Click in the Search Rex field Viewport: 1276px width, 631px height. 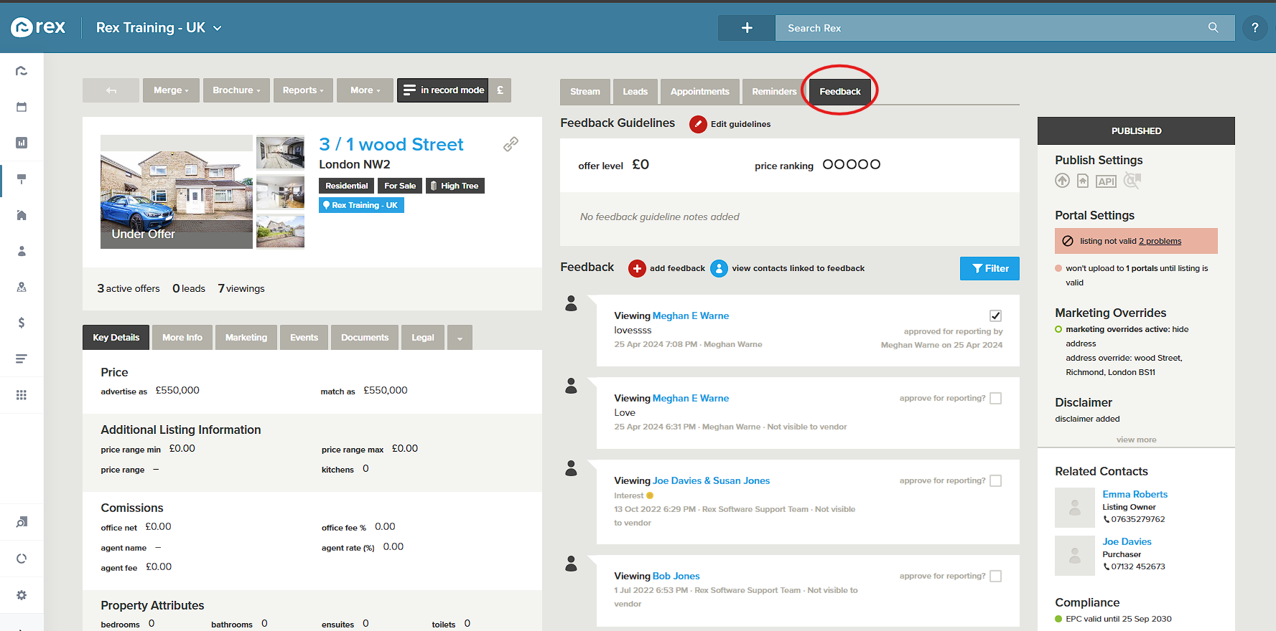tap(991, 28)
